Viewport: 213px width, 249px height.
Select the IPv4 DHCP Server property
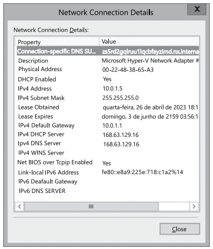[x=41, y=134]
